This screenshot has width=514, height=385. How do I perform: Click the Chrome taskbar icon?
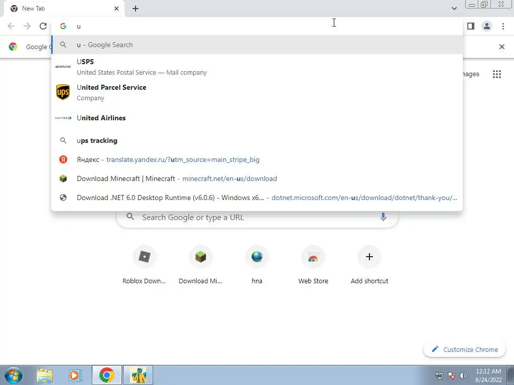coord(106,375)
